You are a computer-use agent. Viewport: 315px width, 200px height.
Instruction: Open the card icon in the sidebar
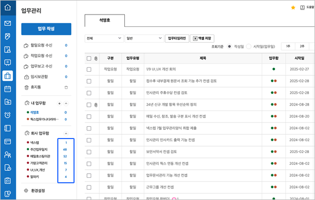pos(8,141)
